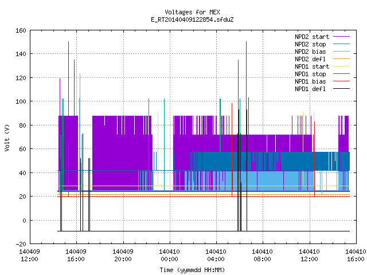Click the 100 y-axis tick label
This screenshot has width=367, height=275.
click(x=21, y=102)
